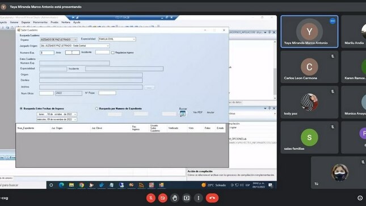Click the Anular button
The height and width of the screenshot is (206, 366).
(x=211, y=112)
